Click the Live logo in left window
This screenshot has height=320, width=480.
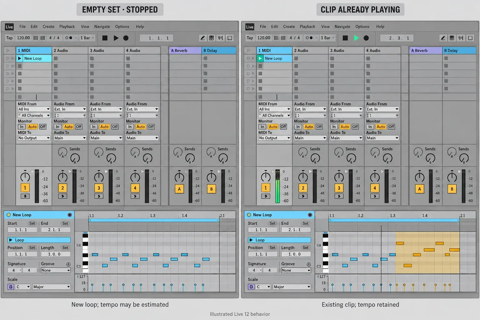9,27
